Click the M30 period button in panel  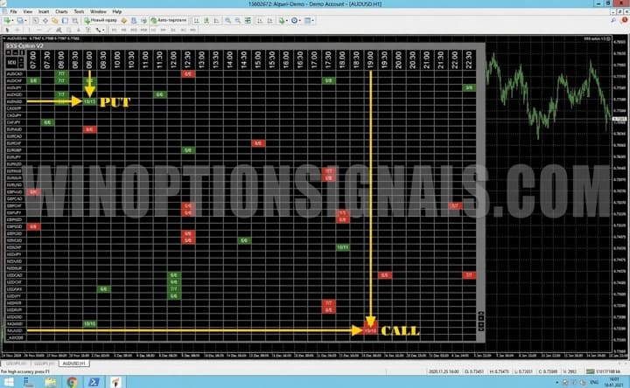point(11,62)
